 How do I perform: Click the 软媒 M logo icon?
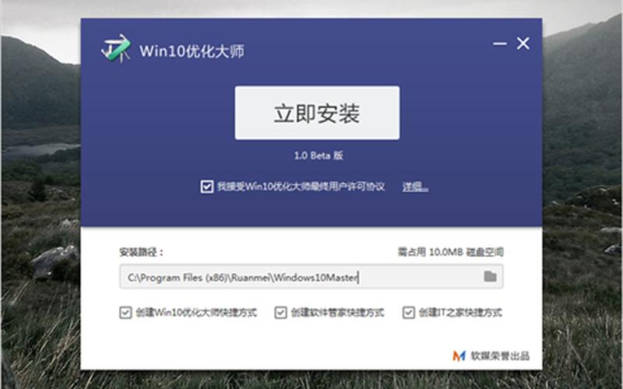tap(459, 356)
